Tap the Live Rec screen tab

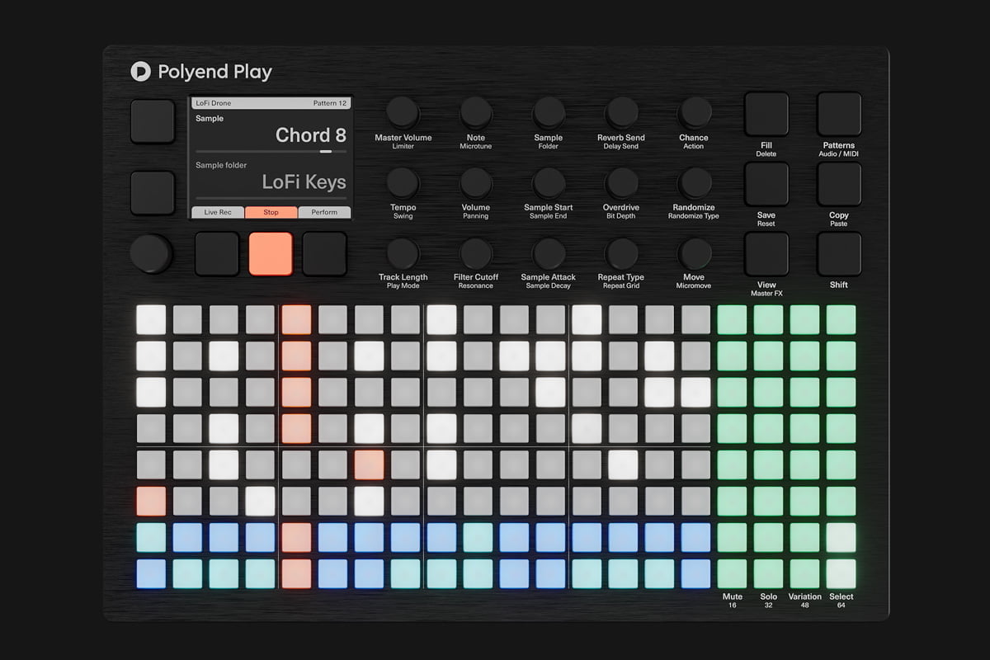coord(218,212)
